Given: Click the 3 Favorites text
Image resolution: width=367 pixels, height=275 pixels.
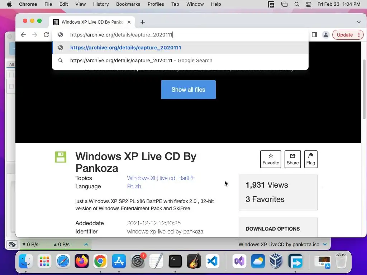Looking at the screenshot, I should [265, 199].
